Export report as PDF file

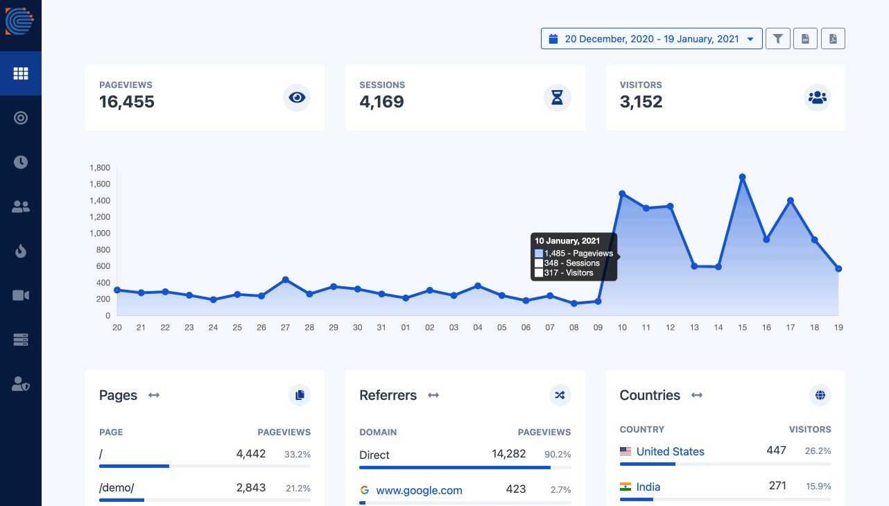click(833, 39)
